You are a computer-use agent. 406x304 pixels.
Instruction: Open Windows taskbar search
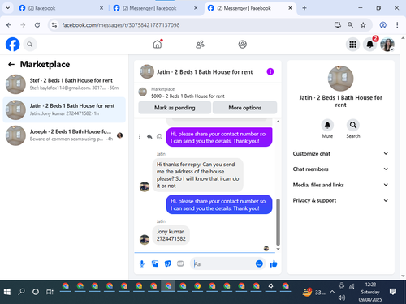pyautogui.click(x=21, y=292)
